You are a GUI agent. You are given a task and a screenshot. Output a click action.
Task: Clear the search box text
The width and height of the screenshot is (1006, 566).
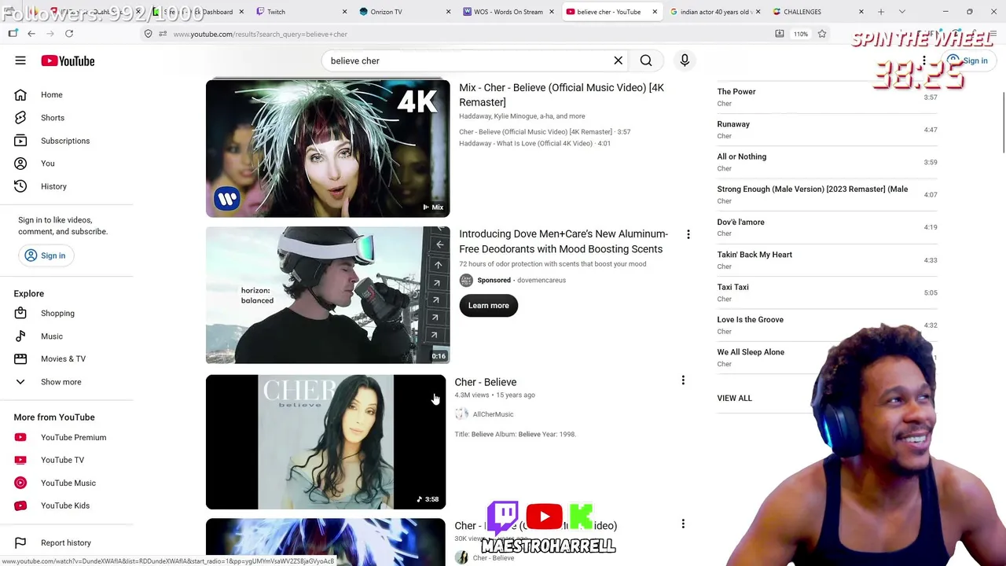(x=618, y=61)
